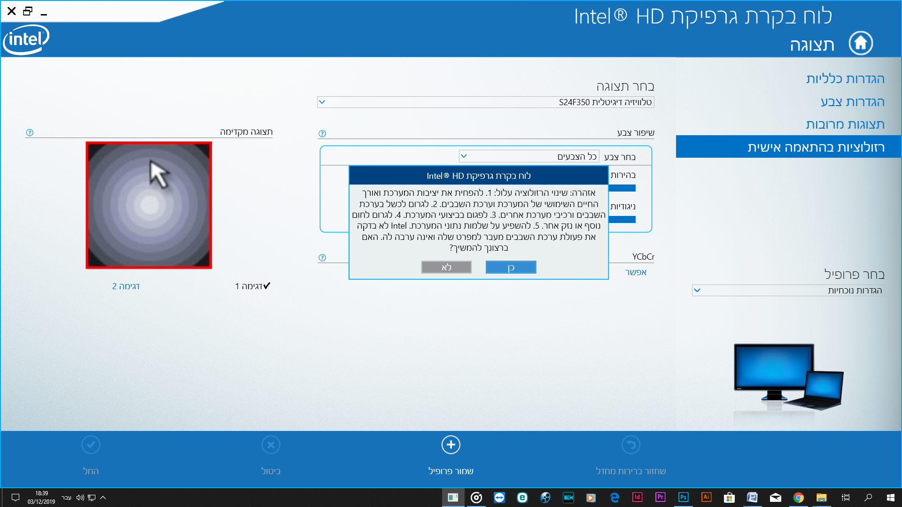Open Photoshop from the taskbar
The width and height of the screenshot is (902, 507).
tap(683, 497)
